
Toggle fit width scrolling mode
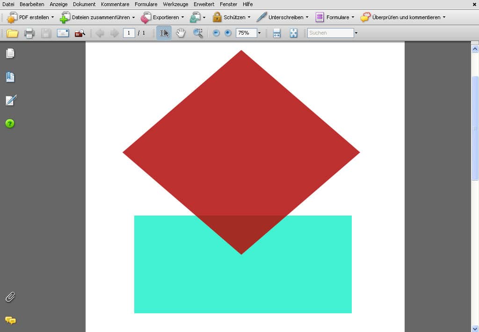coord(276,33)
